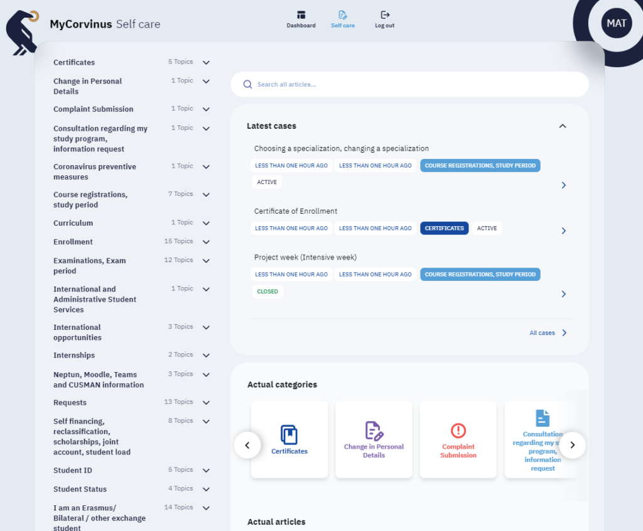Click the MyCorvinus Self care title
Screen dimensions: 643x531
click(105, 25)
